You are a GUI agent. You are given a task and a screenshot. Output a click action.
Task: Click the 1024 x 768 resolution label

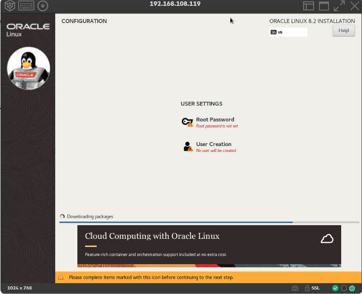pyautogui.click(x=19, y=288)
